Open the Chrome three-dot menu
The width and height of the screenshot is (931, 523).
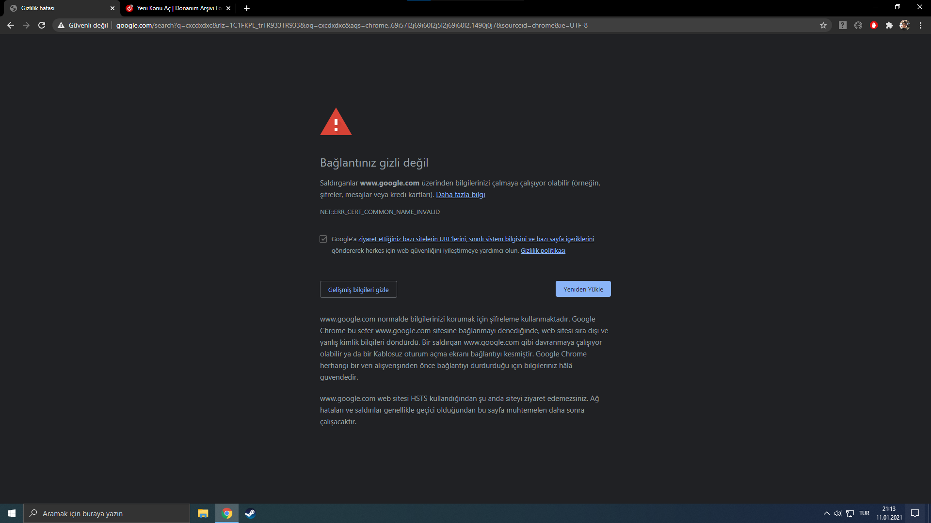click(x=920, y=25)
